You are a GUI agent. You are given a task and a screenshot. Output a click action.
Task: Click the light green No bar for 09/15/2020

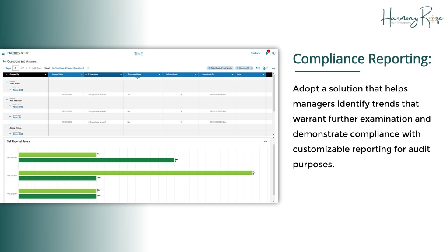pos(57,154)
